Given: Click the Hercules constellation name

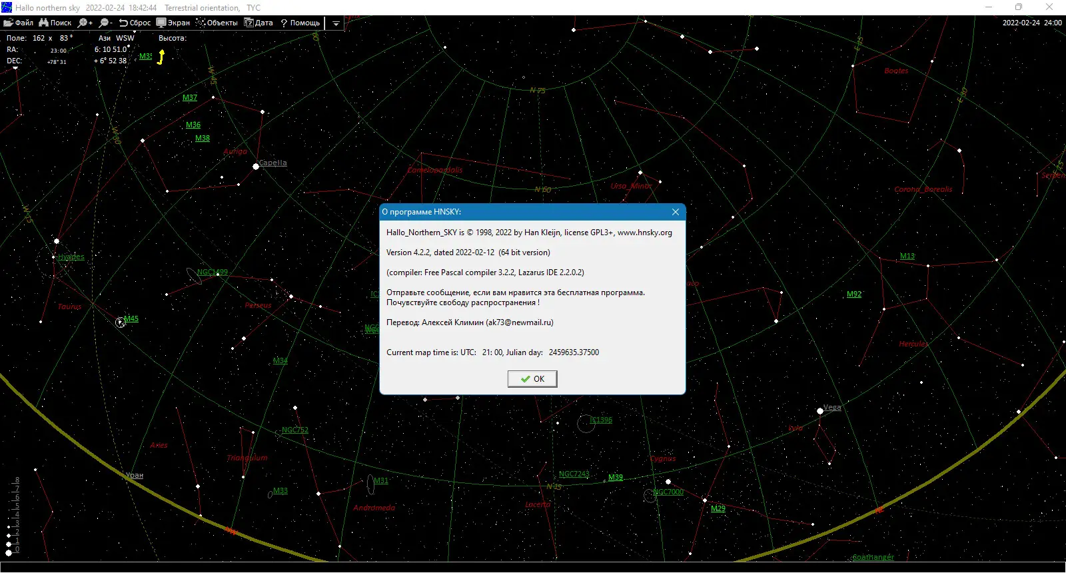Looking at the screenshot, I should point(913,344).
